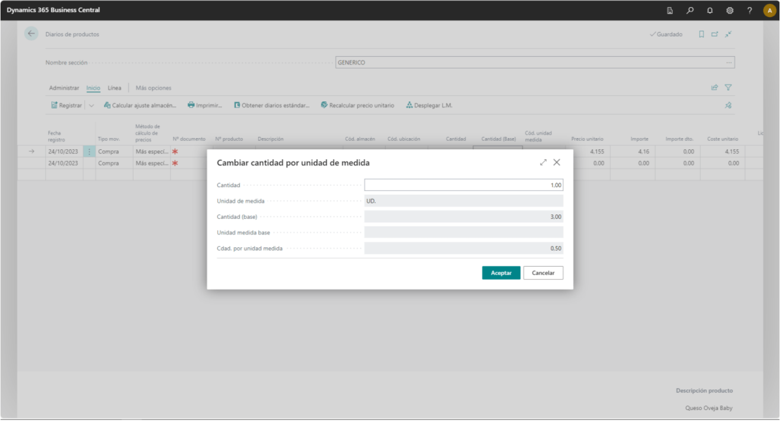This screenshot has width=780, height=421.
Task: Go back with the arrow button
Action: pyautogui.click(x=31, y=34)
